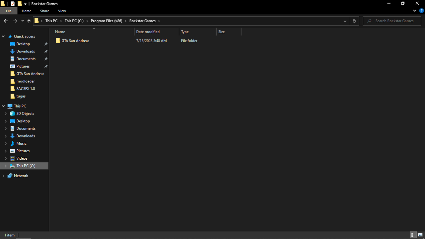Click the Properties quick access toolbar icon
This screenshot has height=239, width=425.
coord(13,4)
